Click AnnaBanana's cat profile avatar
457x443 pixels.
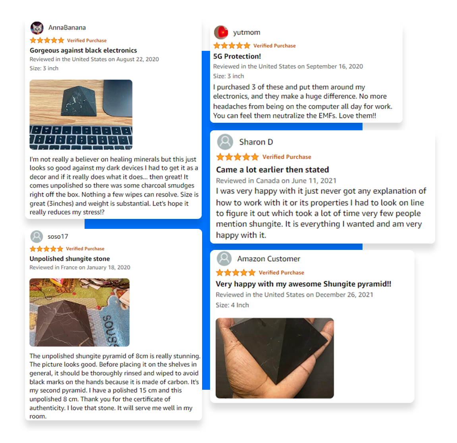coord(37,28)
